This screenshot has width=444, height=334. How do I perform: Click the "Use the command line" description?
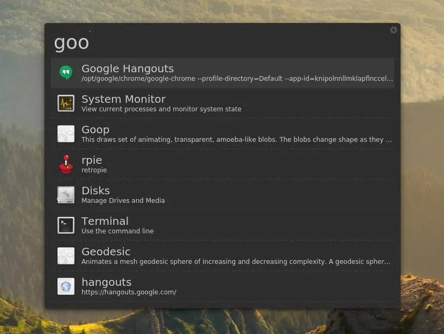pyautogui.click(x=117, y=231)
